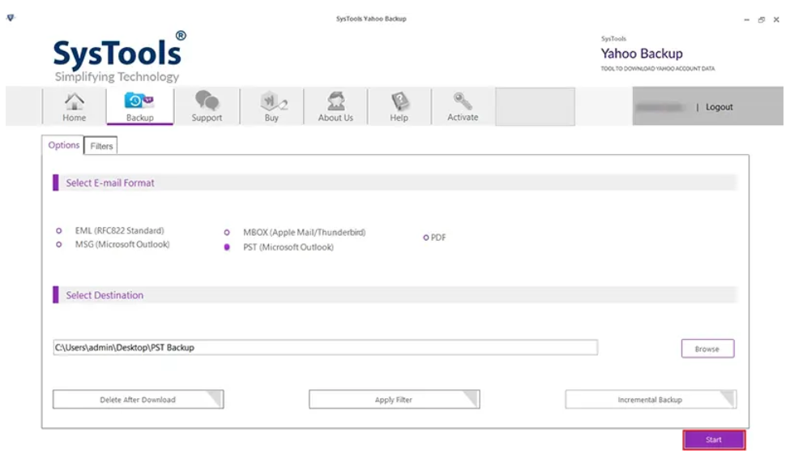Select PST (Microsoft Outlook) format
The height and width of the screenshot is (463, 790).
pos(227,247)
